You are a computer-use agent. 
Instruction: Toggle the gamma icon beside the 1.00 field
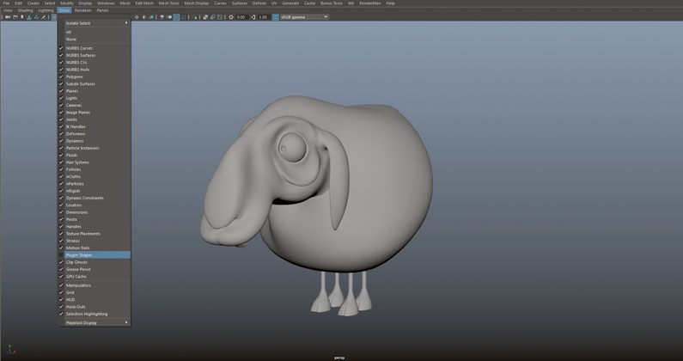click(253, 17)
